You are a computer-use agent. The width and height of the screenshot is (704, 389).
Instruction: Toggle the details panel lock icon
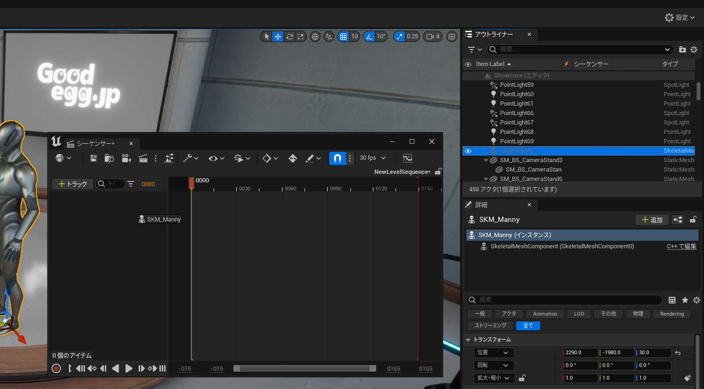tap(693, 220)
